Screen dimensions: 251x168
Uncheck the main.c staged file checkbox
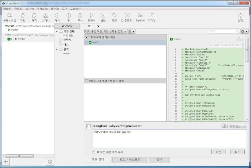[x=86, y=42]
